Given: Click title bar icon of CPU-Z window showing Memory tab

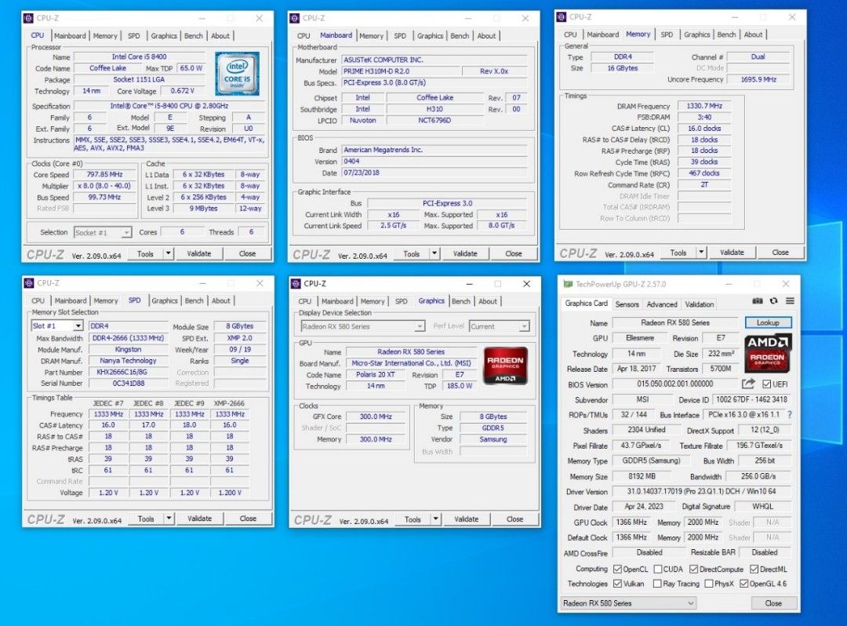Looking at the screenshot, I should tap(562, 16).
